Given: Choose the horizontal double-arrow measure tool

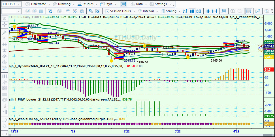Looking at the screenshot, I should [5, 44].
